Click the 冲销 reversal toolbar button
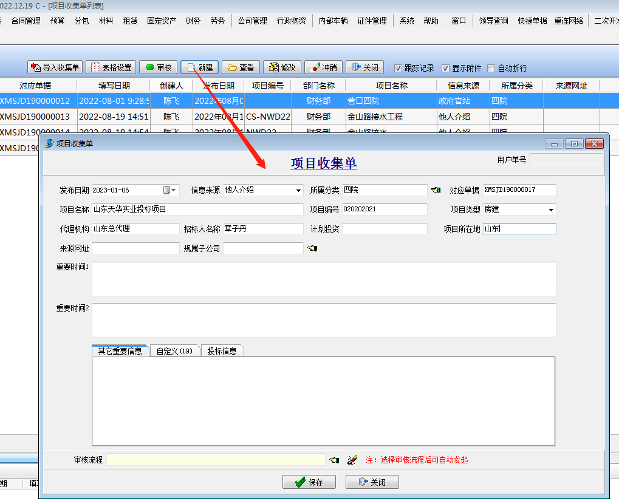619x501 pixels. pyautogui.click(x=323, y=67)
